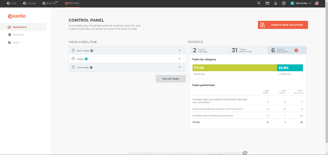Switch to the avrms top tab

(12, 3)
